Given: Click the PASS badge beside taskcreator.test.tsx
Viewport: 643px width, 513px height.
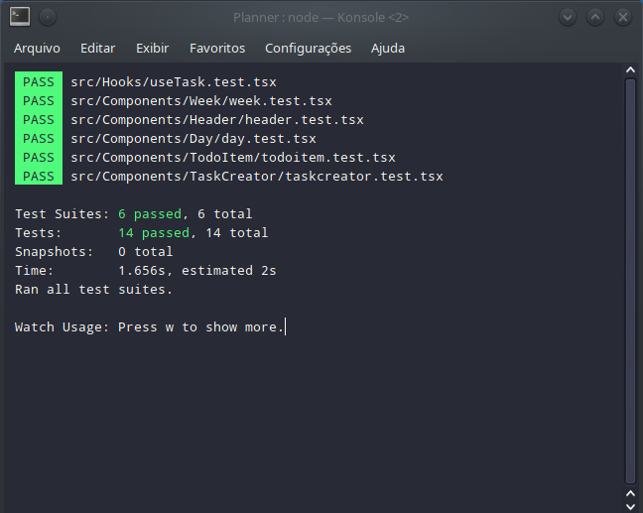Looking at the screenshot, I should [39, 177].
